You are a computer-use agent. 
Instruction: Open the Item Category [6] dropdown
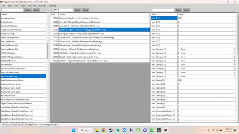pos(234,68)
